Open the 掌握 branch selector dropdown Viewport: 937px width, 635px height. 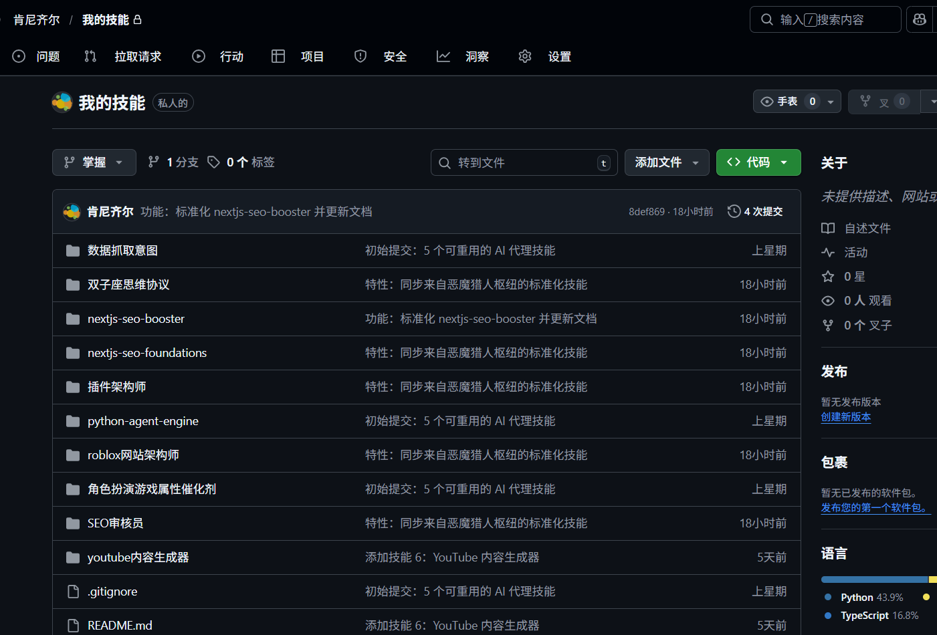[94, 162]
